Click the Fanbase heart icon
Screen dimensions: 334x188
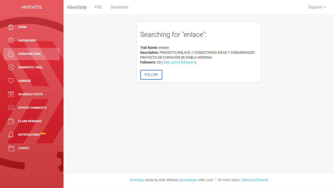pyautogui.click(x=11, y=81)
